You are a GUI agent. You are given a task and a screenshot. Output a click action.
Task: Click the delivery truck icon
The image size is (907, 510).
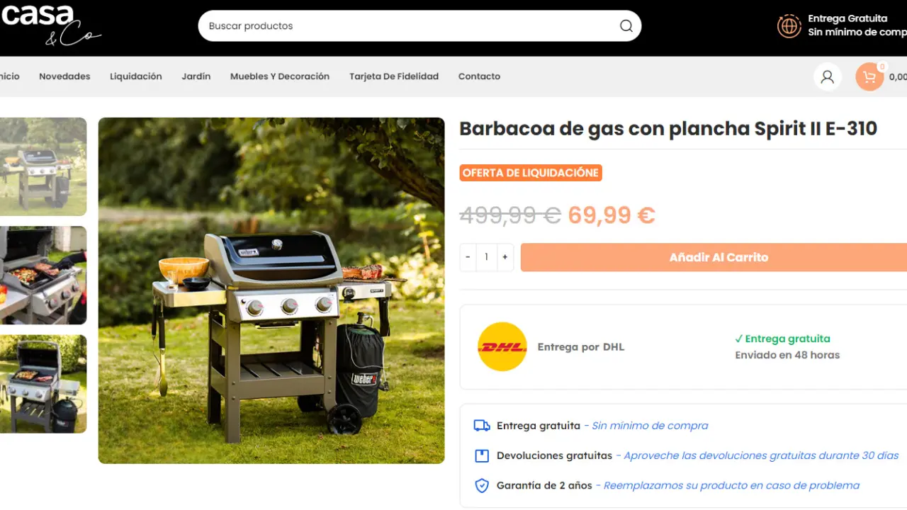coord(482,426)
